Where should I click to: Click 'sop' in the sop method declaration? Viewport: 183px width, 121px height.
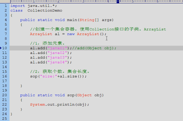point(71,95)
